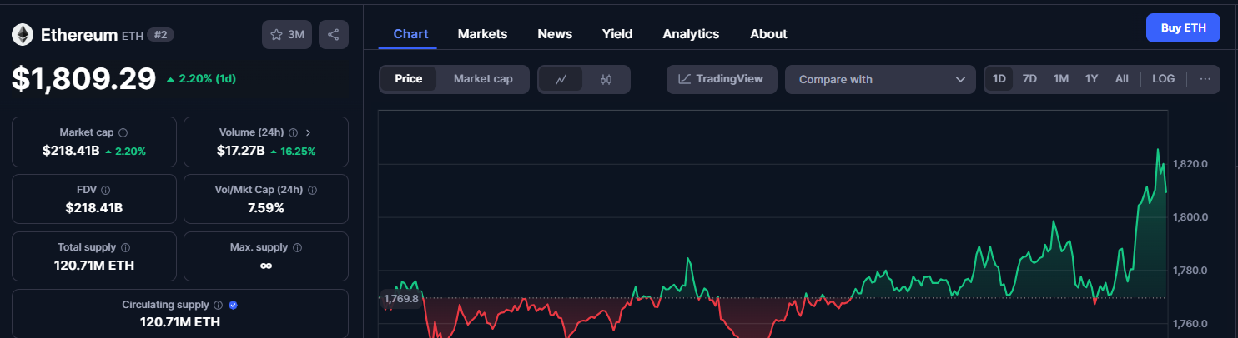The width and height of the screenshot is (1238, 338).
Task: Click the FDV info icon
Action: coord(105,190)
